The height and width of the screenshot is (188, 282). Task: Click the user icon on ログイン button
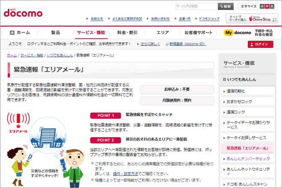(x=252, y=45)
